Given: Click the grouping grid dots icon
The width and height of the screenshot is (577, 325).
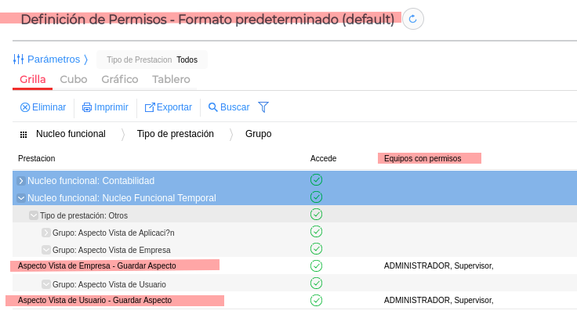Looking at the screenshot, I should (24, 135).
